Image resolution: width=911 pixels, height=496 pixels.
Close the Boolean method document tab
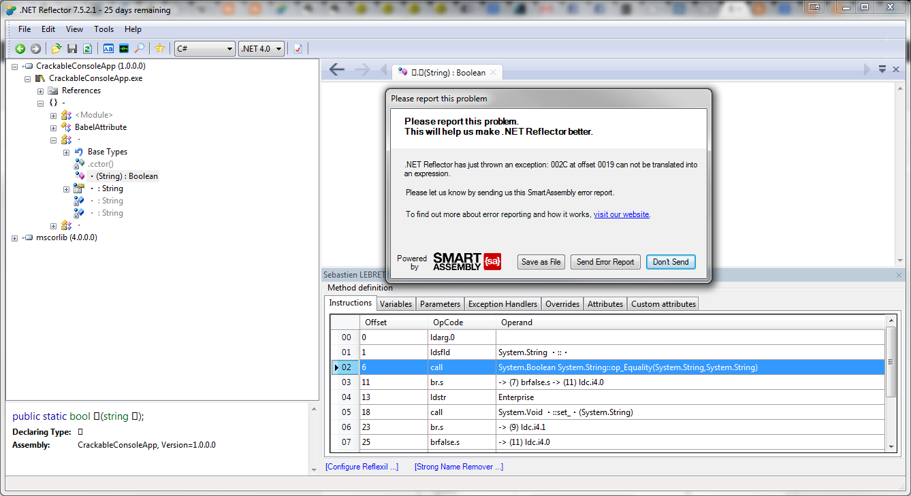[x=494, y=72]
